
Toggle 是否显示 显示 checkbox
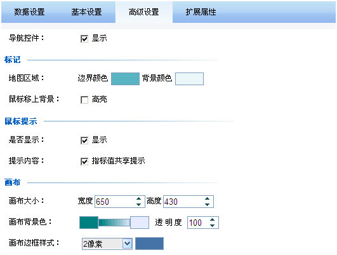coord(84,141)
